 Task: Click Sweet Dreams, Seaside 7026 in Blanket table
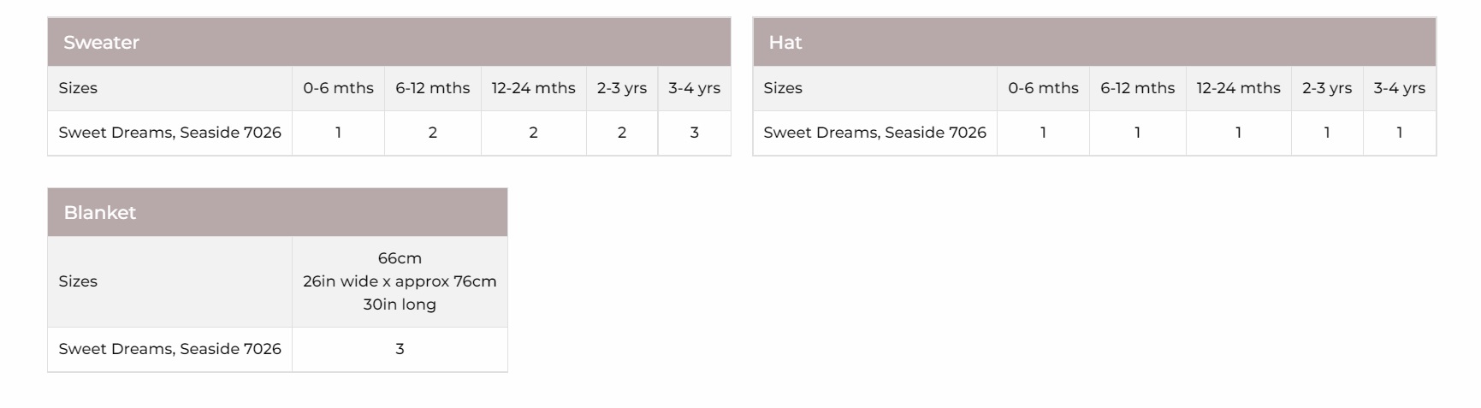click(169, 349)
